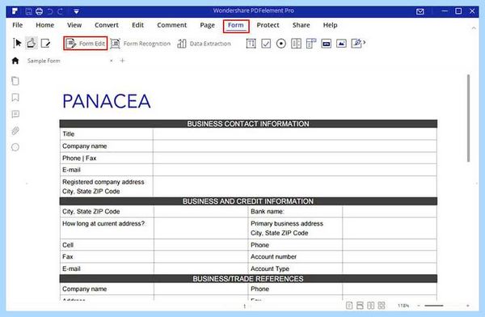Switch to the Home tab
This screenshot has width=485, height=317.
pyautogui.click(x=44, y=25)
